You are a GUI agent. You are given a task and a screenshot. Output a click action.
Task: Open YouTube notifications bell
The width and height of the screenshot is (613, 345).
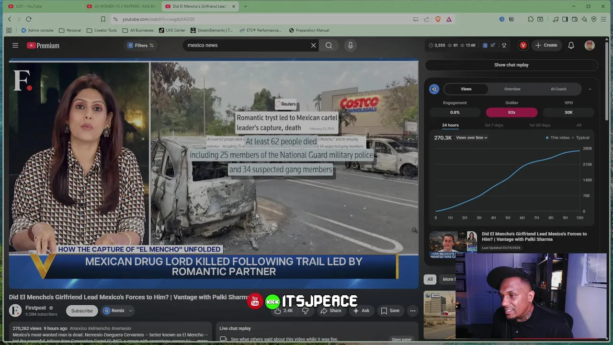click(571, 46)
